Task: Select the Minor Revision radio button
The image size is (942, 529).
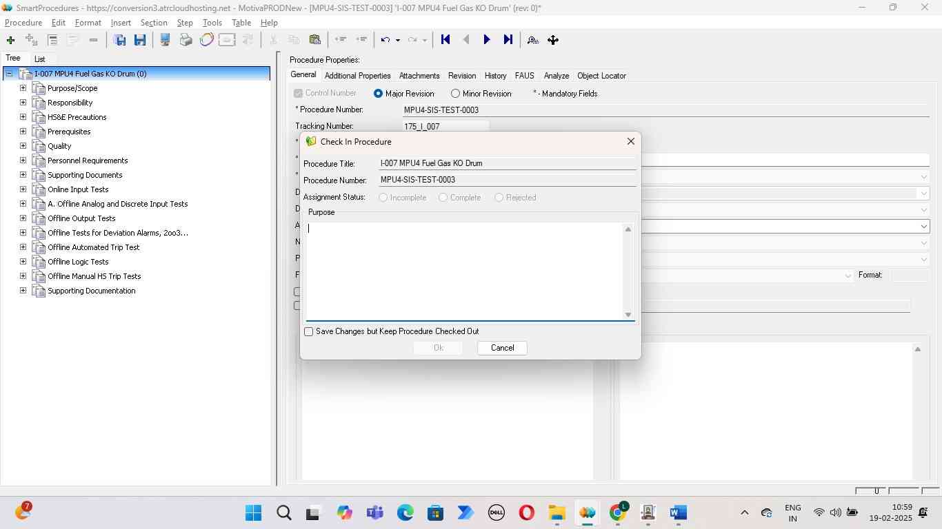Action: 455,94
